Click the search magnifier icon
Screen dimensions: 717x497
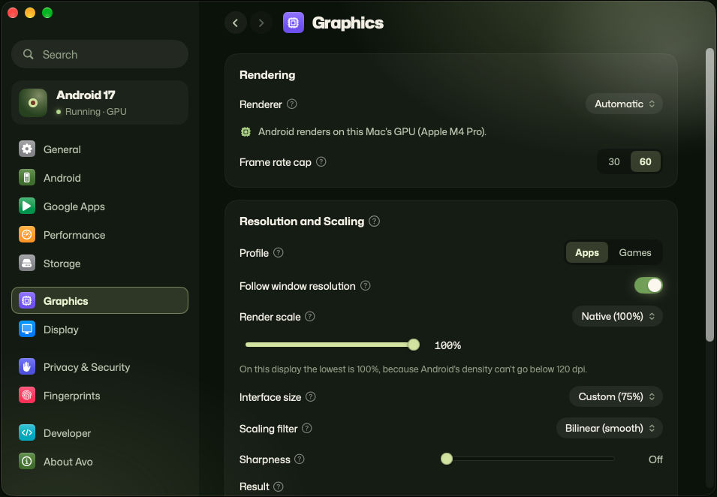[x=29, y=54]
